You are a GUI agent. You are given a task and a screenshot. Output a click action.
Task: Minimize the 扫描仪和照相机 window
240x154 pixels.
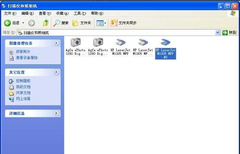221,6
